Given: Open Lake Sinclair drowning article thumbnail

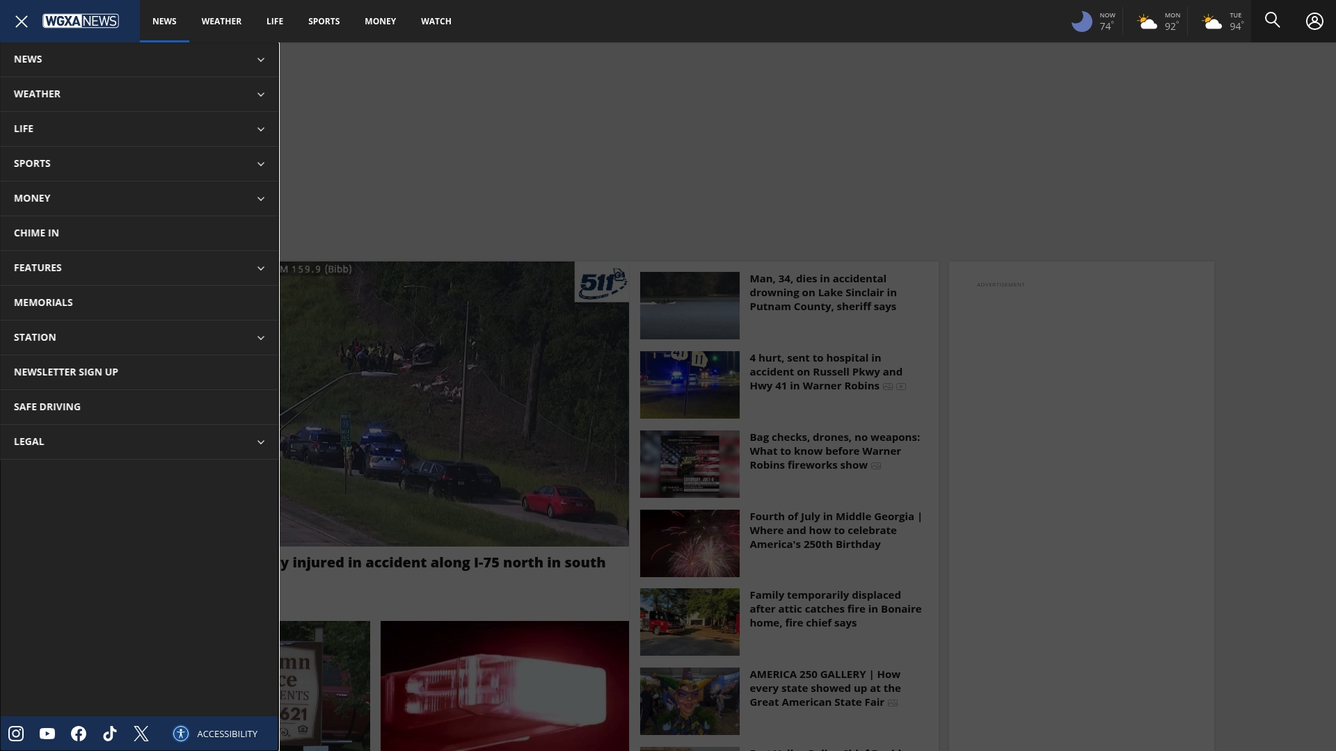Looking at the screenshot, I should (x=690, y=305).
